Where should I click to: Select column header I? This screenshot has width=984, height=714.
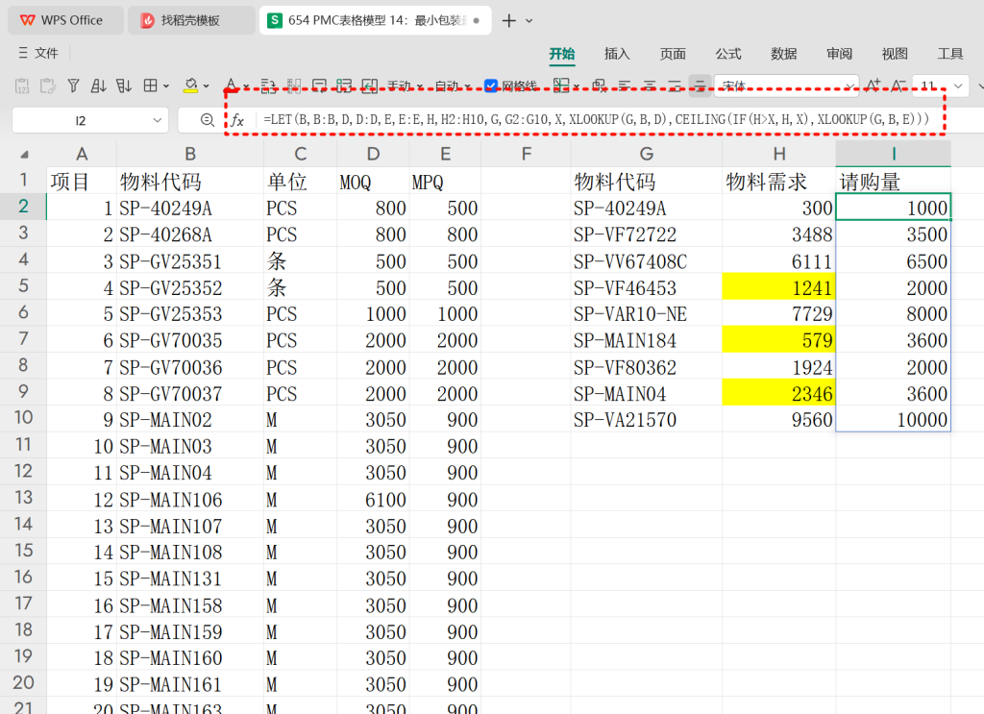(x=893, y=154)
